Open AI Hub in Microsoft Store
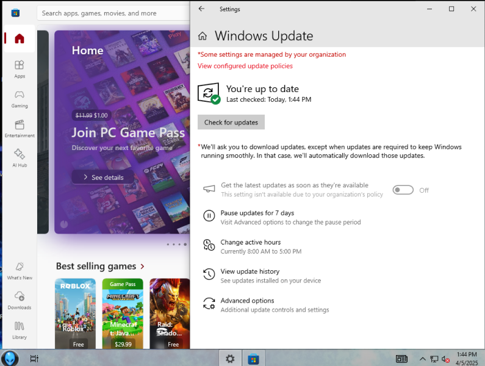This screenshot has width=485, height=366. coord(19,158)
